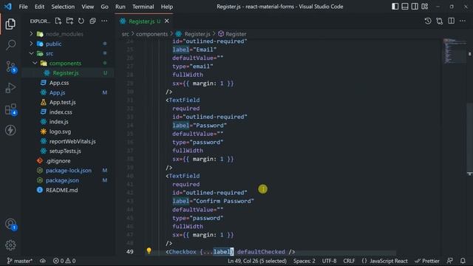
Task: Open Register.js in file tree
Action: tap(66, 73)
